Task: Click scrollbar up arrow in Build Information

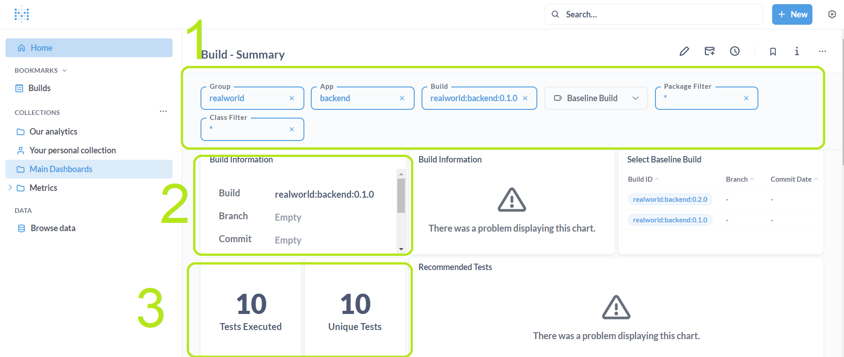Action: [x=401, y=174]
